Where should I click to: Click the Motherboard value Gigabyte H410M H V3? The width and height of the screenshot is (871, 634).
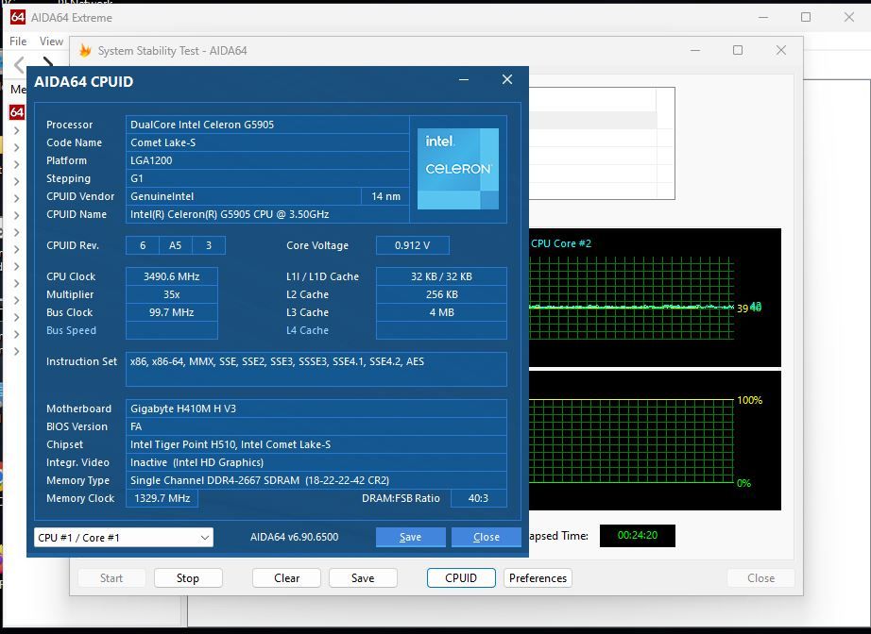(316, 409)
